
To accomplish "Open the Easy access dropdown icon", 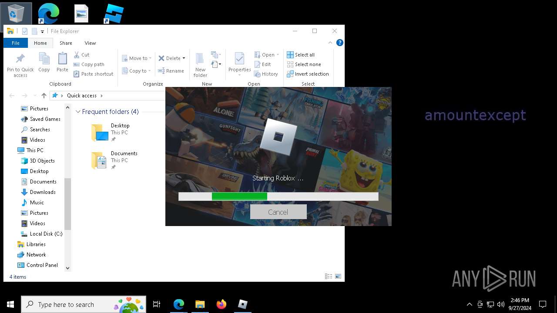I will coord(216,64).
